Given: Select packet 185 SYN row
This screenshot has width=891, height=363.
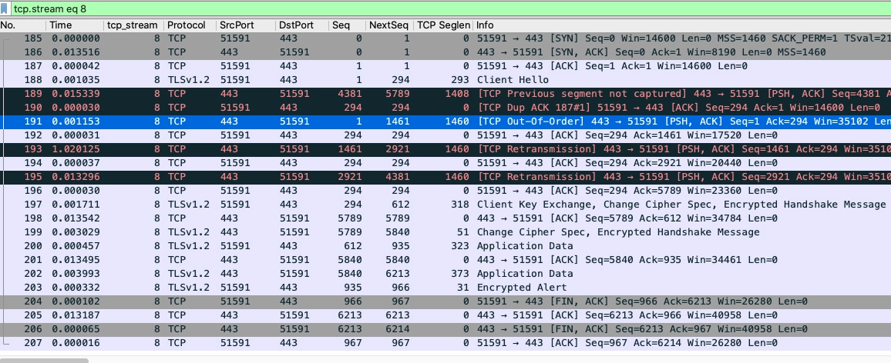Looking at the screenshot, I should [x=445, y=38].
